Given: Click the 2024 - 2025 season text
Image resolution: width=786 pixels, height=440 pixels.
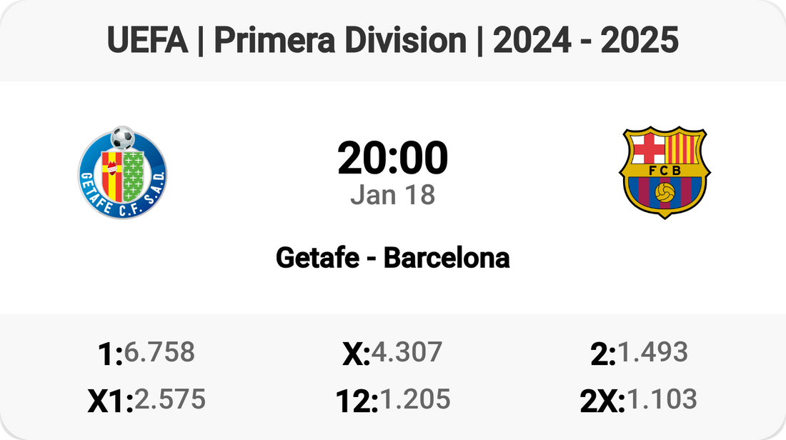Looking at the screenshot, I should tap(585, 42).
